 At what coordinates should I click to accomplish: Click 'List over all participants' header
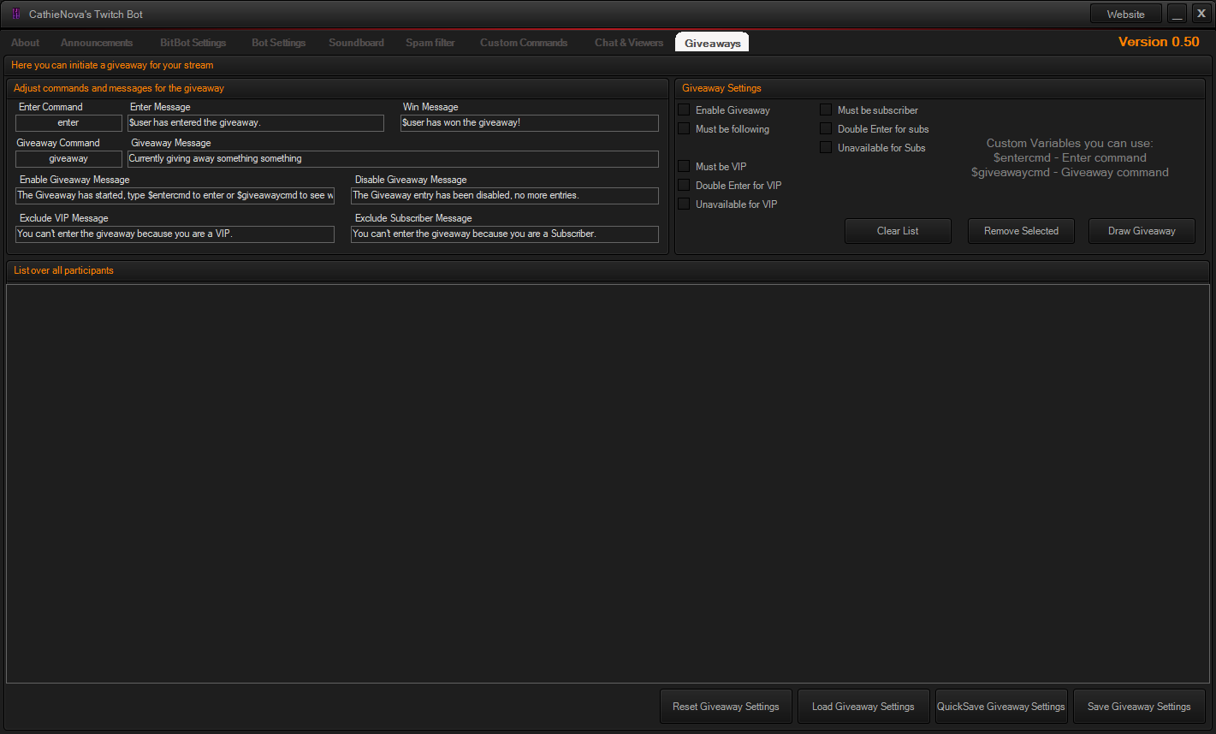(63, 270)
